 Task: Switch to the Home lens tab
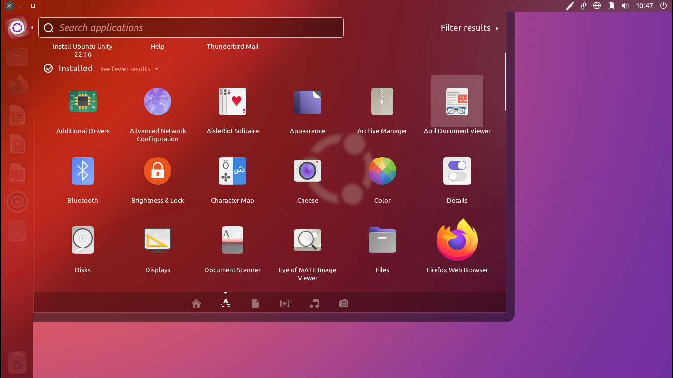pos(196,303)
